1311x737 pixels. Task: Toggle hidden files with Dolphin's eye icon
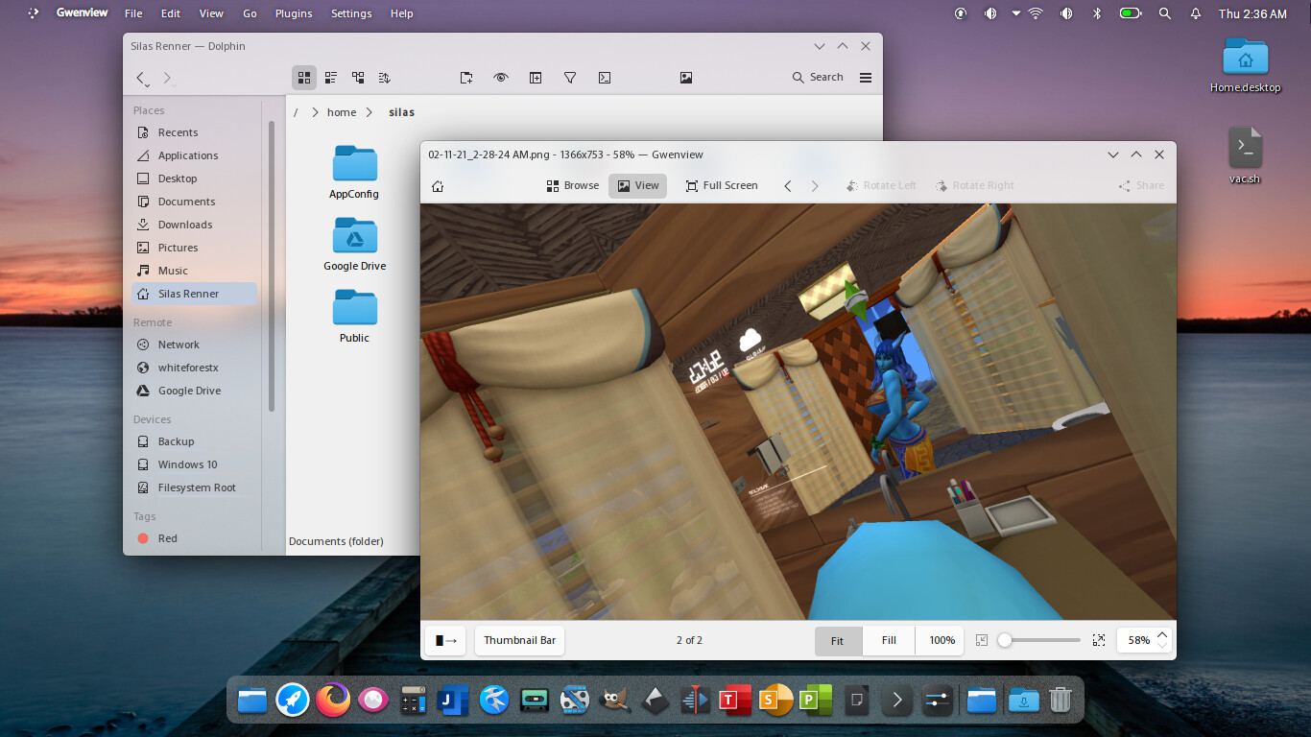(x=501, y=78)
